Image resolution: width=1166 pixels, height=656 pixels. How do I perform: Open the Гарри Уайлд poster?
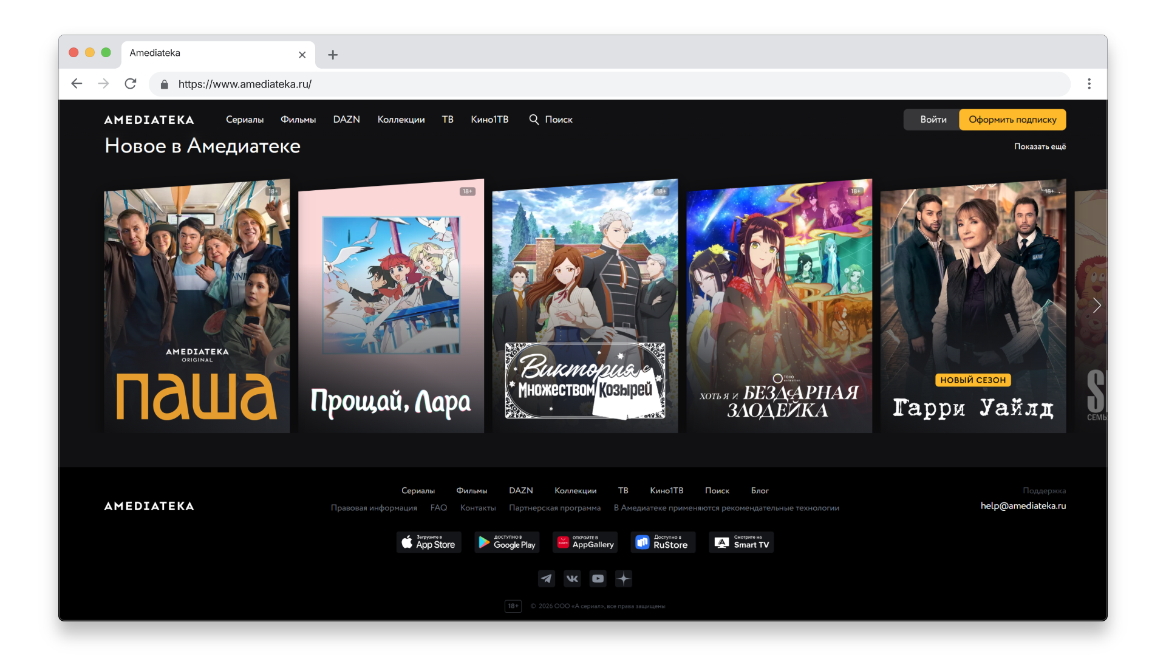(973, 306)
